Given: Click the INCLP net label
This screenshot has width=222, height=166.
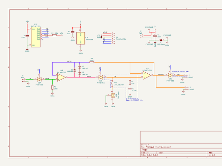Looking at the screenshot, I should (69, 61).
